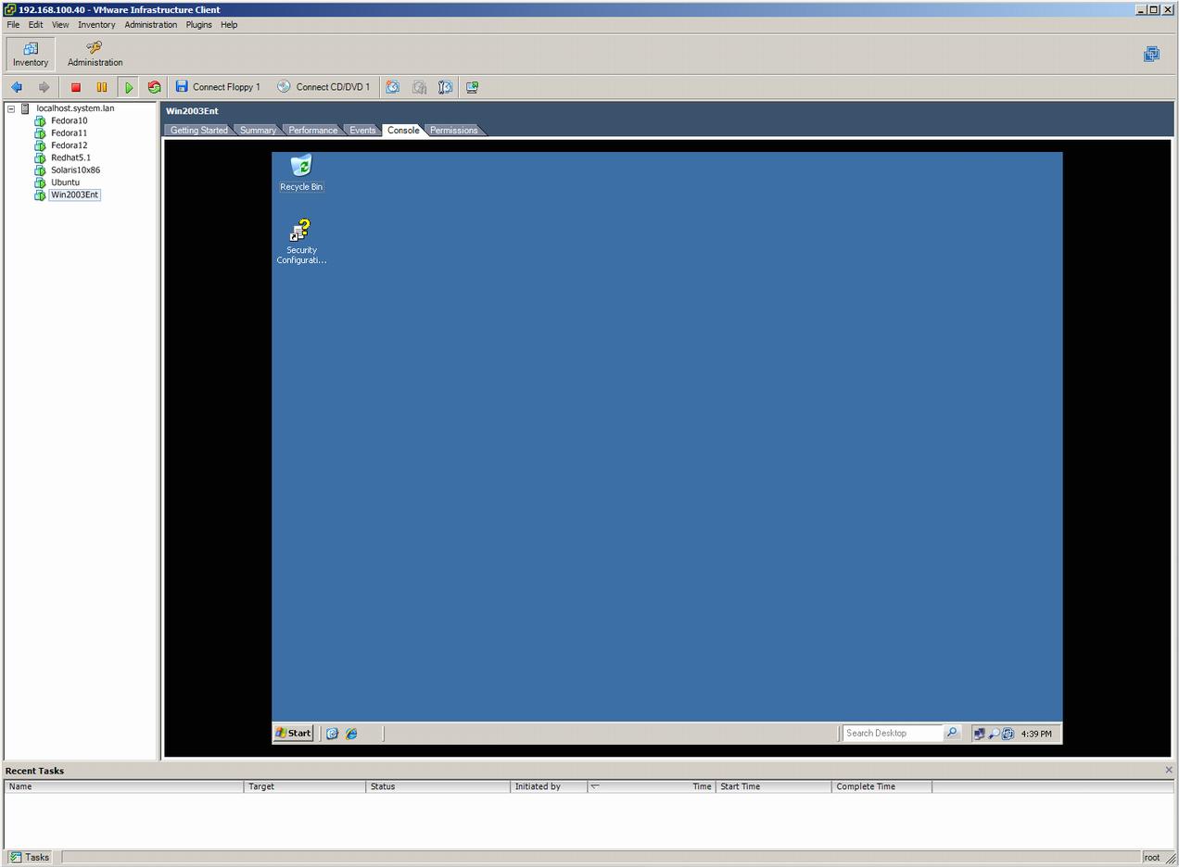
Task: Sort Recent Tasks by Status column
Action: point(438,786)
